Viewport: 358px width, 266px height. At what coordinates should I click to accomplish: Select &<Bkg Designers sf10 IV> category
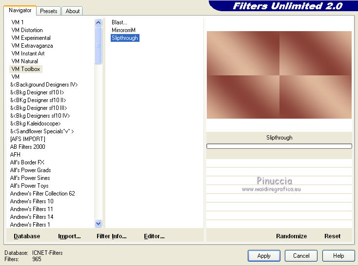(x=40, y=116)
